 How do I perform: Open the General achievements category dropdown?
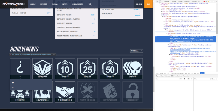click(136, 51)
